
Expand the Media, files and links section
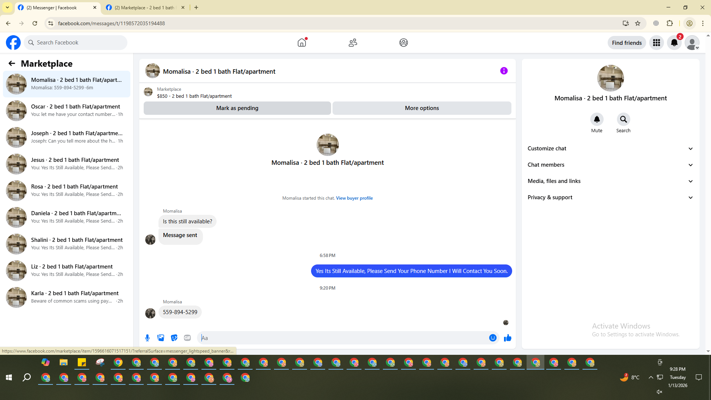click(610, 181)
